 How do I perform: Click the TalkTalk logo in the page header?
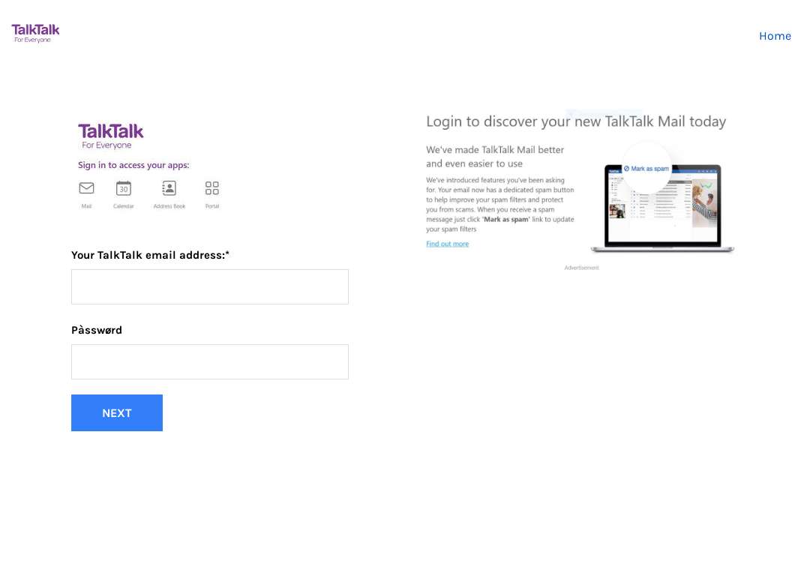(x=36, y=33)
